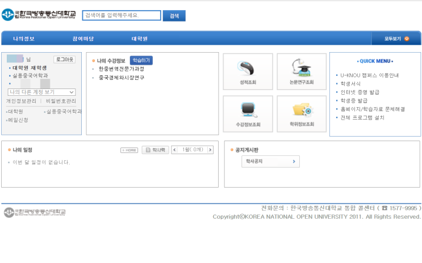Click the 실용중국어학과 department text under 대학원 재학생
Viewport: 422px width, 263px height.
point(30,75)
